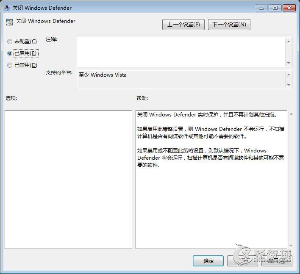300x274 pixels.
Task: Maximize the 关闭 Windows Defender window
Action: click(275, 8)
